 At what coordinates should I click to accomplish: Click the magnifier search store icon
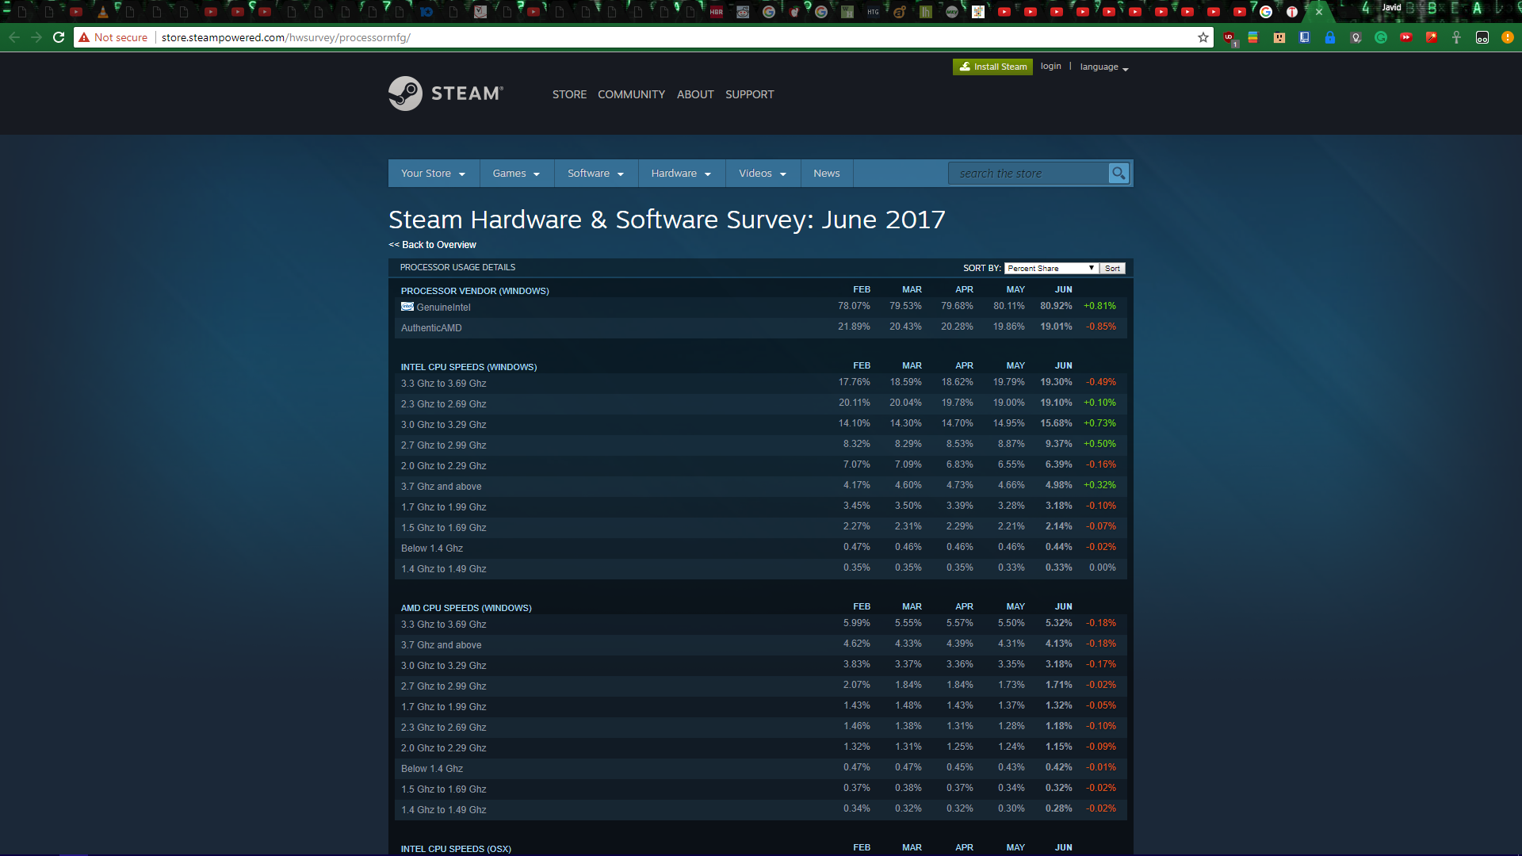pos(1119,173)
